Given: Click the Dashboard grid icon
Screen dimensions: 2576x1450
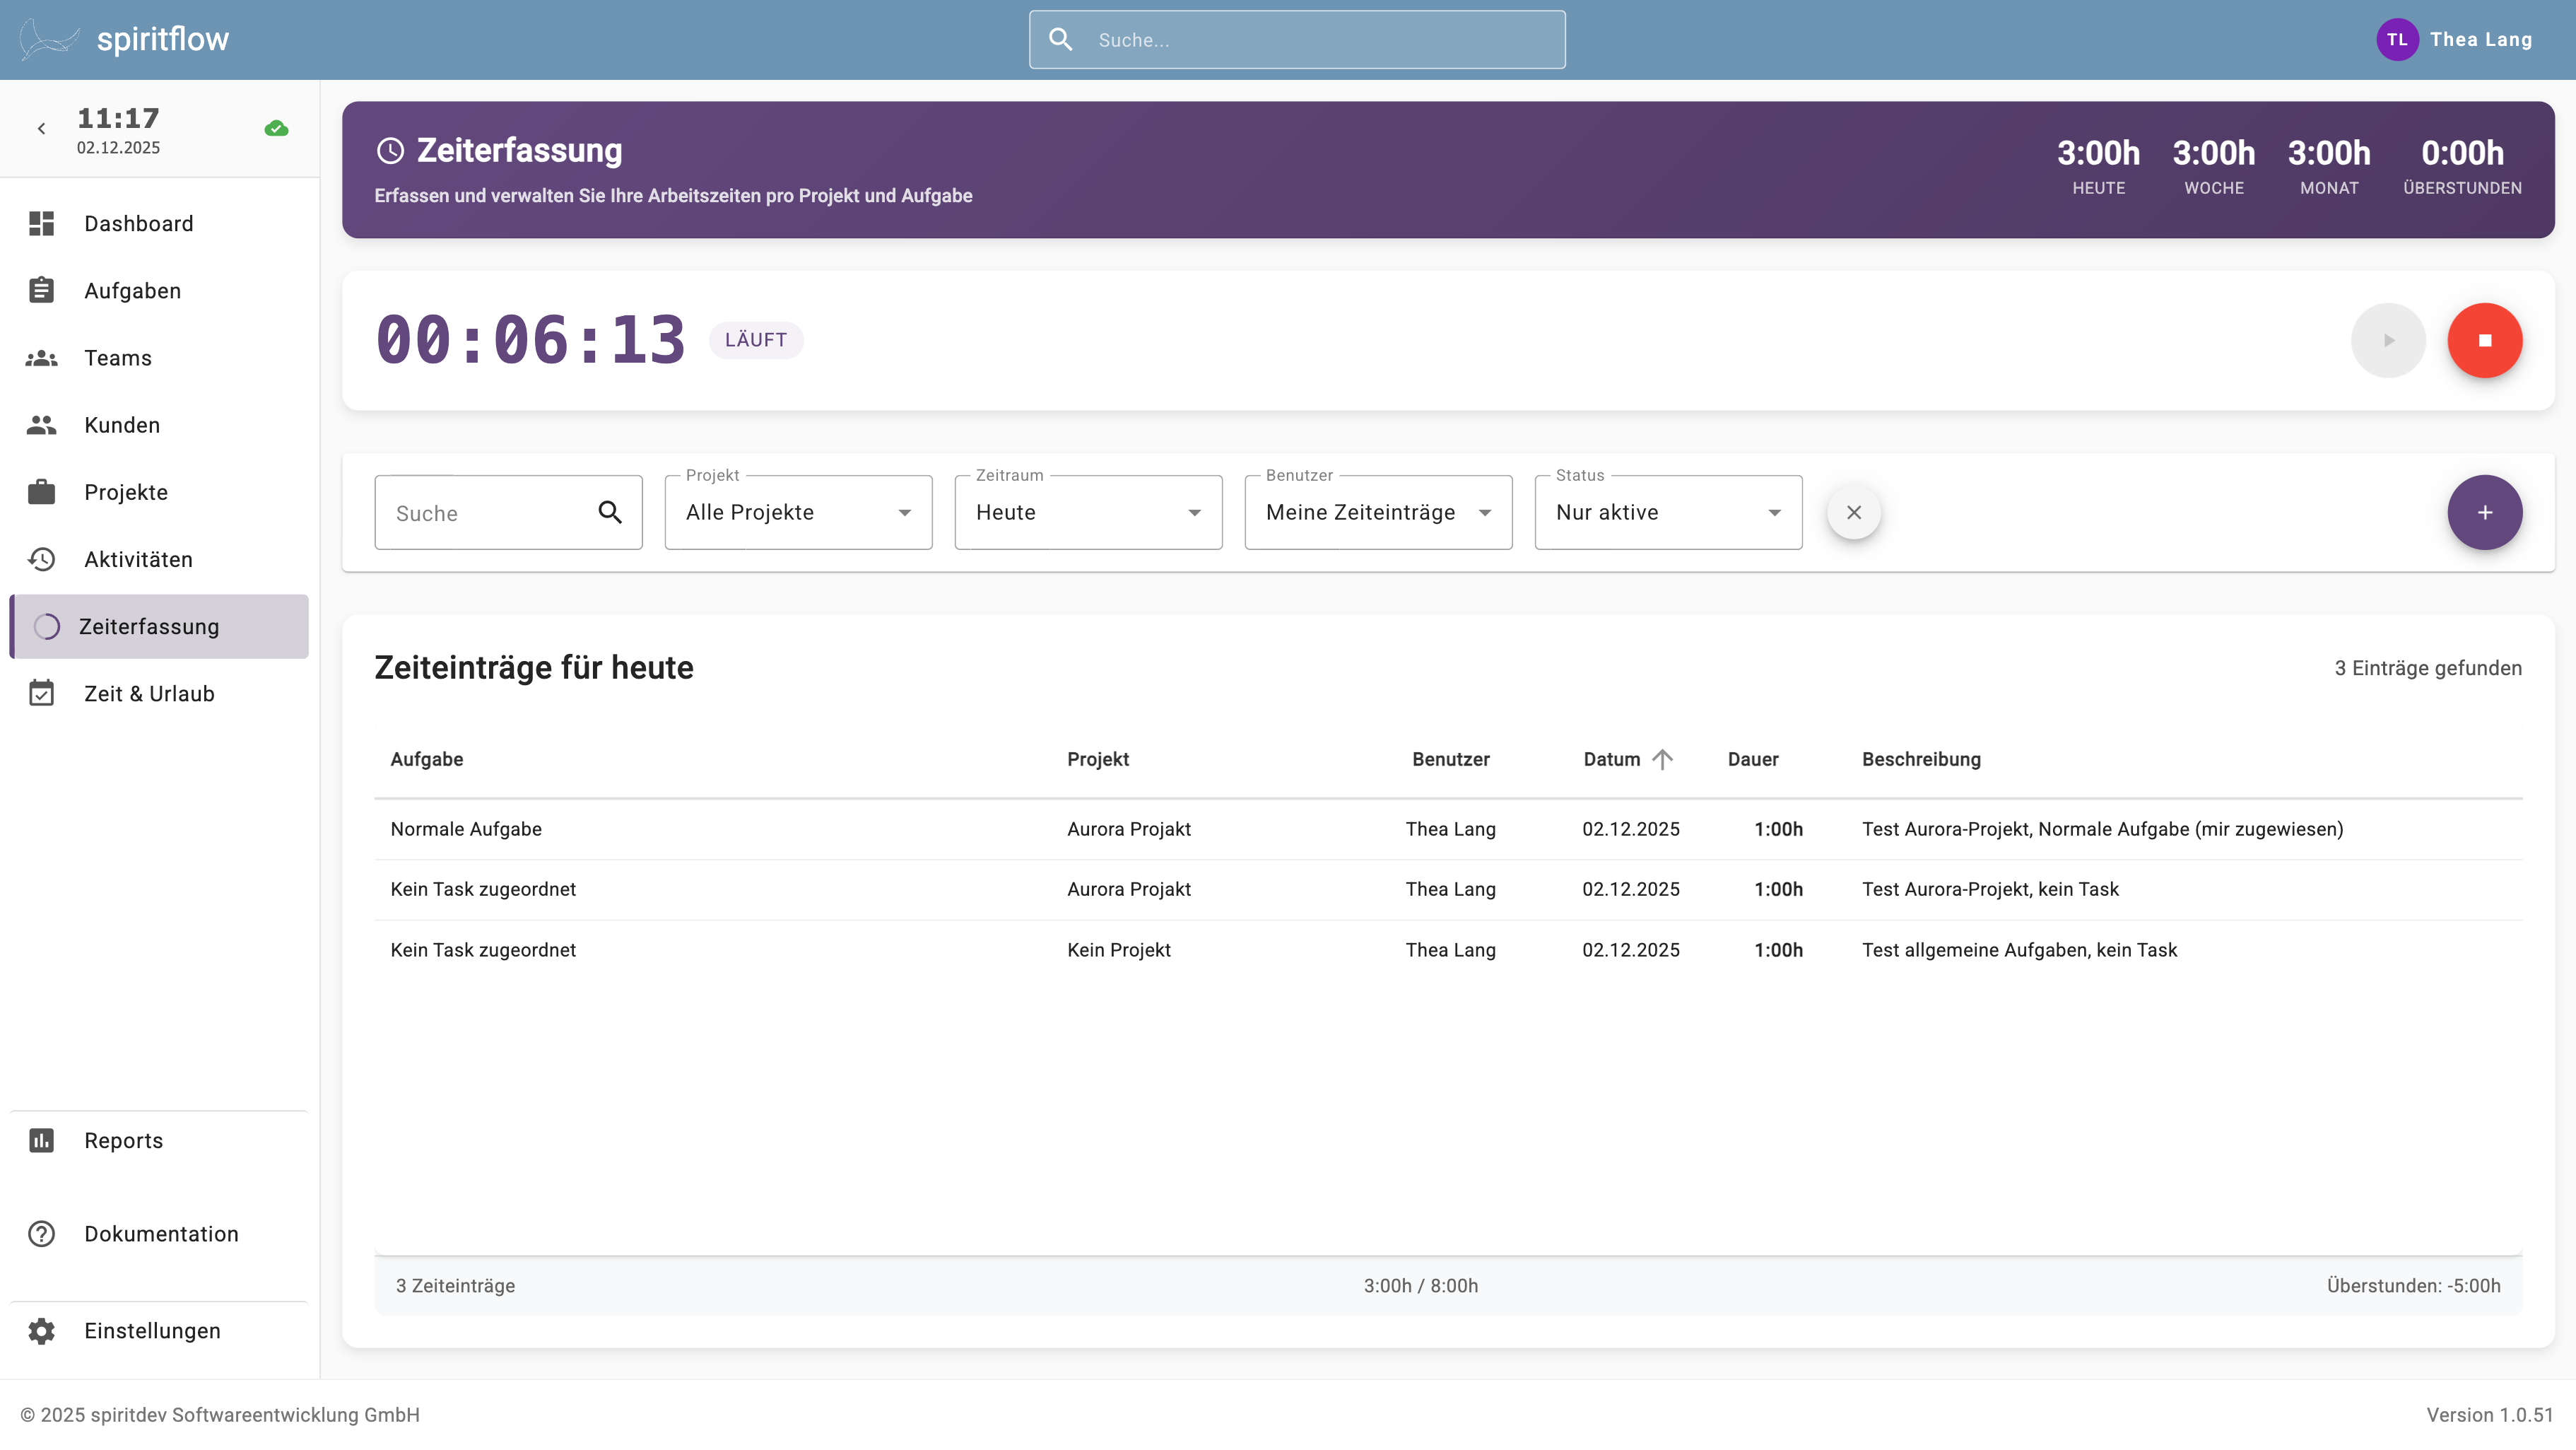Looking at the screenshot, I should click(41, 223).
